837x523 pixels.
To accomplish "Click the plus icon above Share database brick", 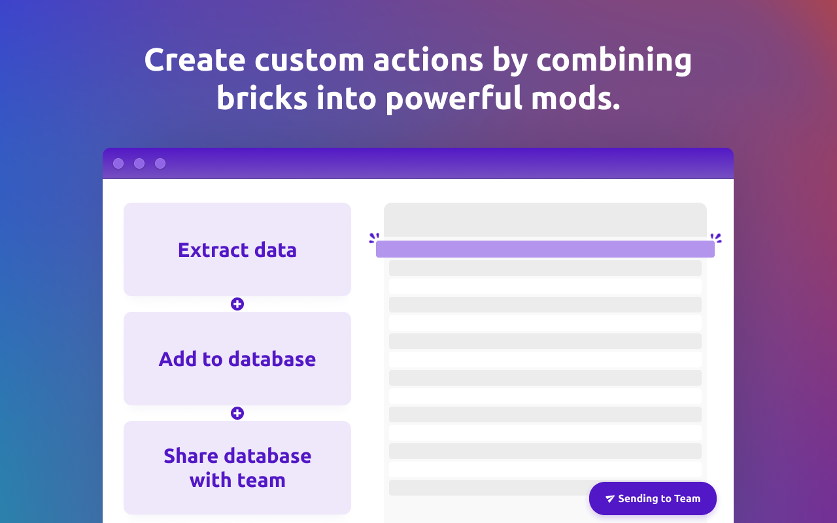I will [237, 413].
